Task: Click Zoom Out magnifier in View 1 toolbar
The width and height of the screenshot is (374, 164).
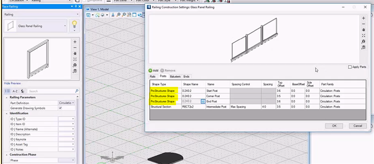Action: pos(124,15)
